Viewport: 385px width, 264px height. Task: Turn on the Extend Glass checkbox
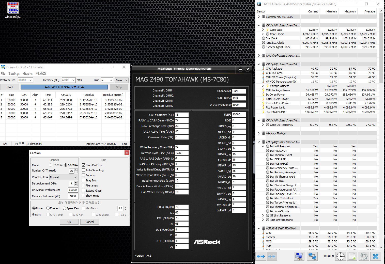83,191
